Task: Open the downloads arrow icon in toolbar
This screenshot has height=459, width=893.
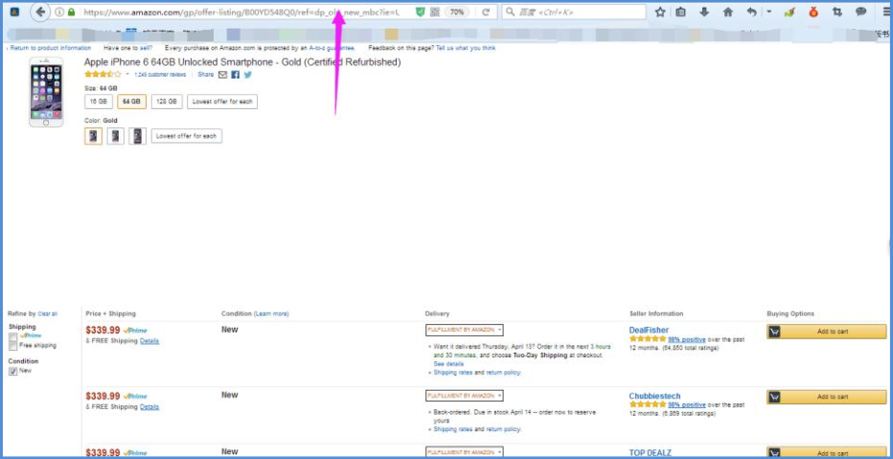Action: click(704, 12)
